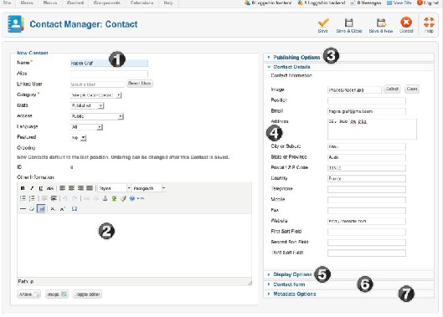
Task: Insert an ordered numbered list
Action: pyautogui.click(x=32, y=198)
